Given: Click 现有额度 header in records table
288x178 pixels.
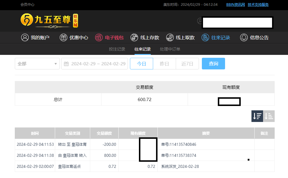Looking at the screenshot, I should click(x=138, y=133).
